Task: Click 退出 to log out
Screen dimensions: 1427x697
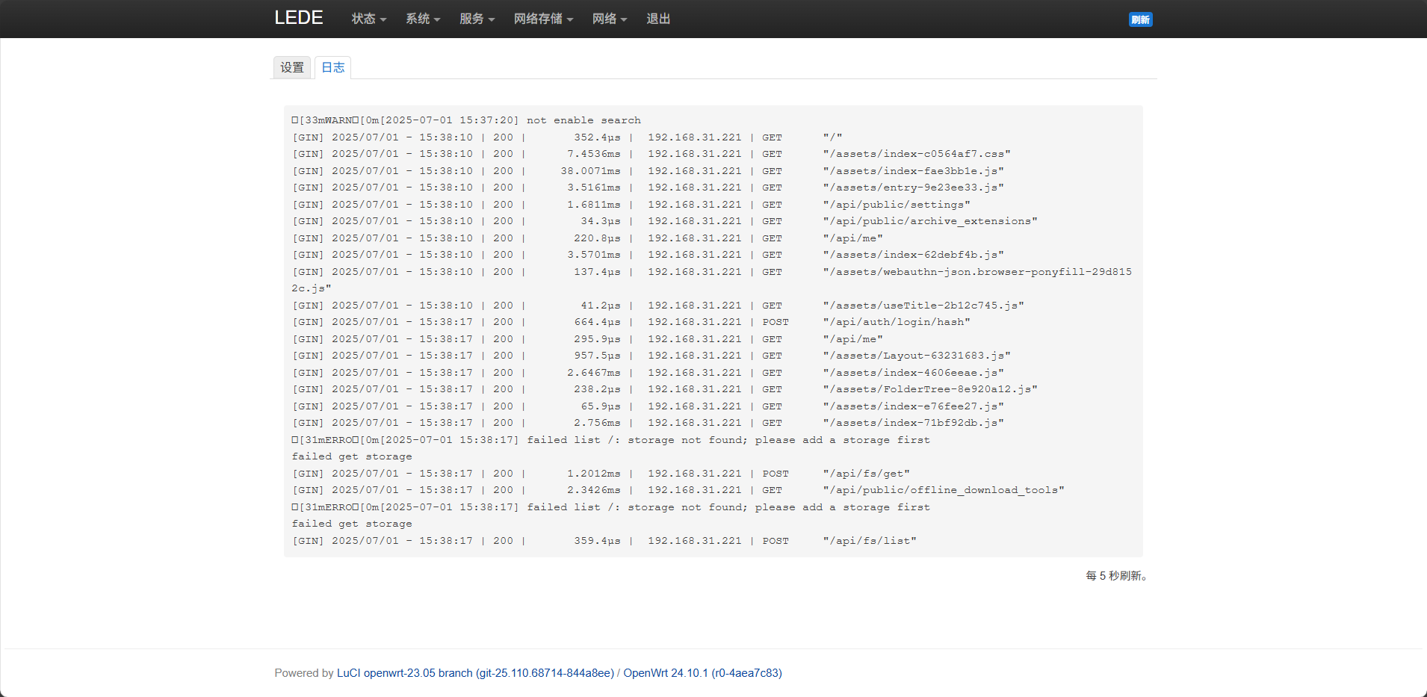Action: (x=658, y=19)
